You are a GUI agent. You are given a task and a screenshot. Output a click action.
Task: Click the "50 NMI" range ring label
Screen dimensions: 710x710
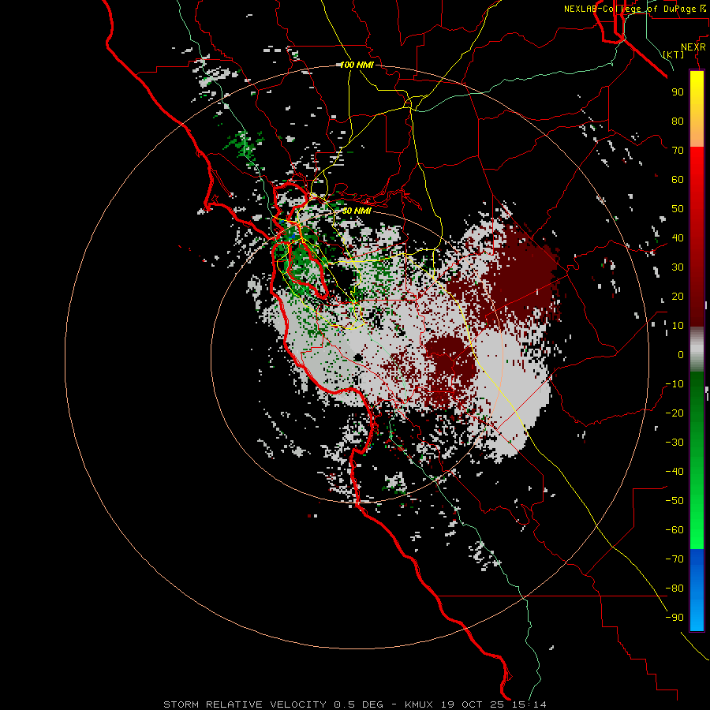(x=357, y=211)
